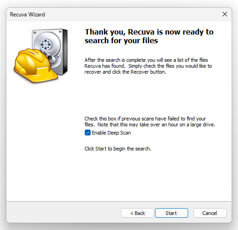This screenshot has width=238, height=230.
Task: Click the black side edge of the hard drive
Action: [65, 52]
